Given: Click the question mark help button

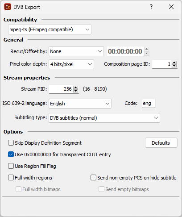Looking at the screenshot, I should coord(151,7).
